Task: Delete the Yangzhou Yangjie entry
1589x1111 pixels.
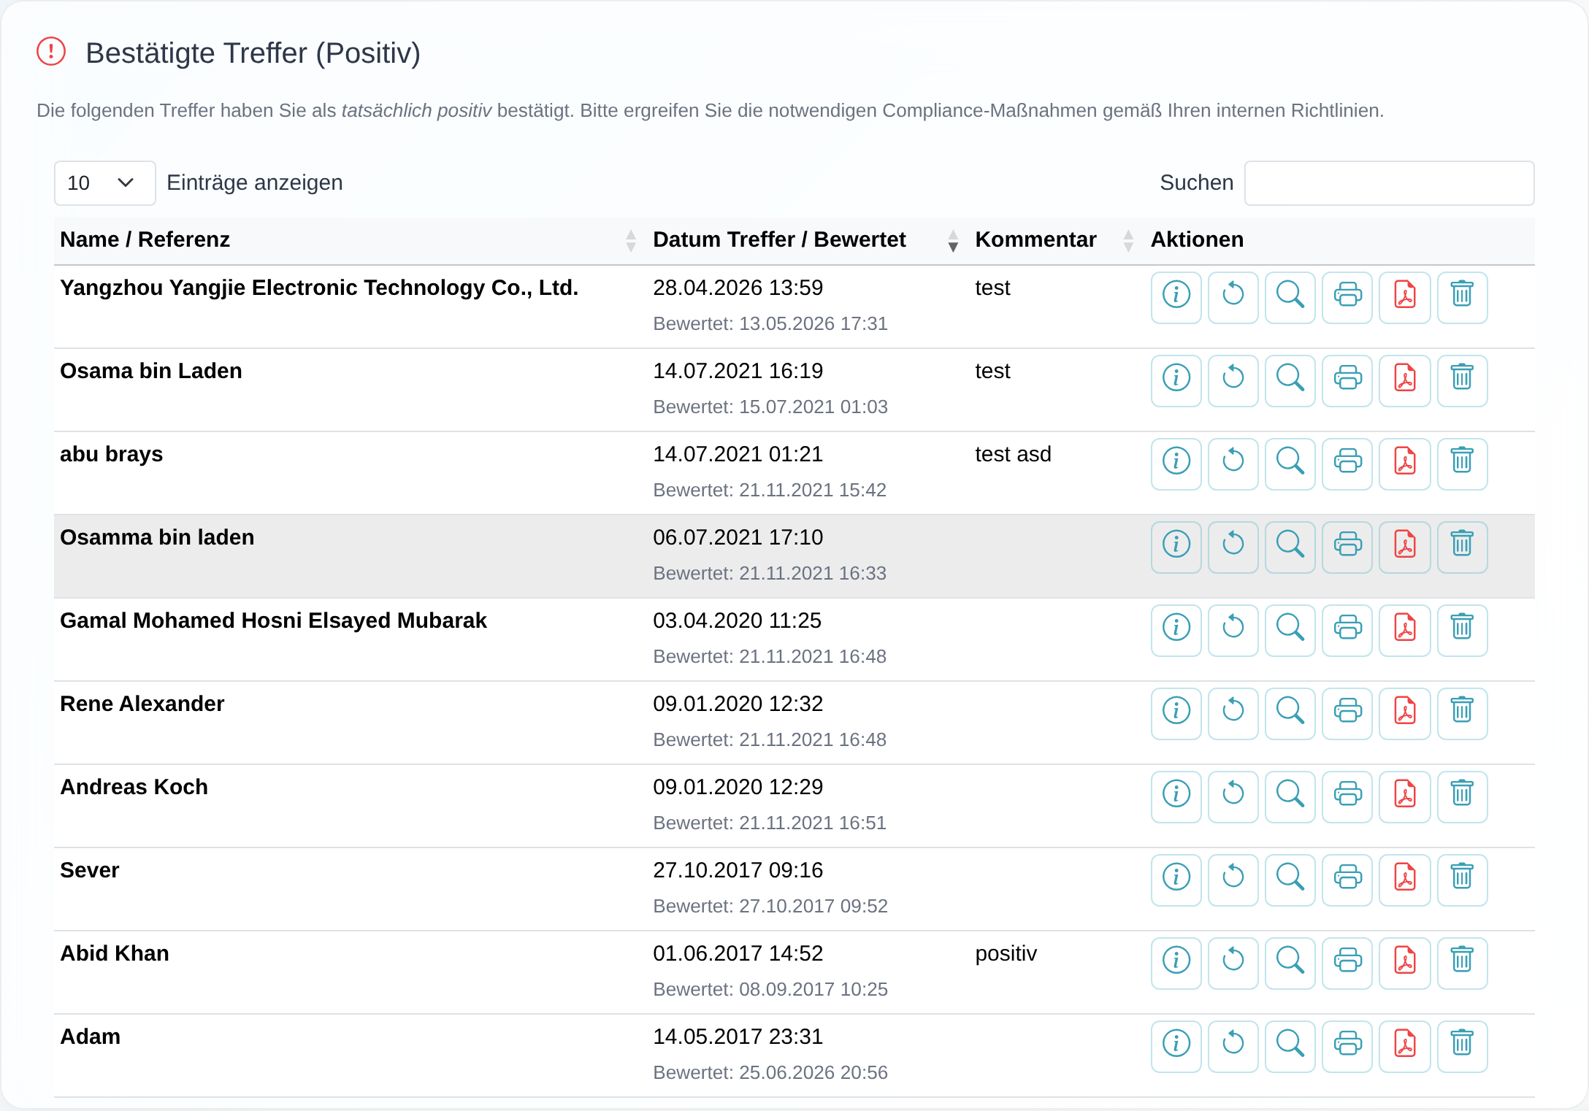Action: tap(1462, 297)
